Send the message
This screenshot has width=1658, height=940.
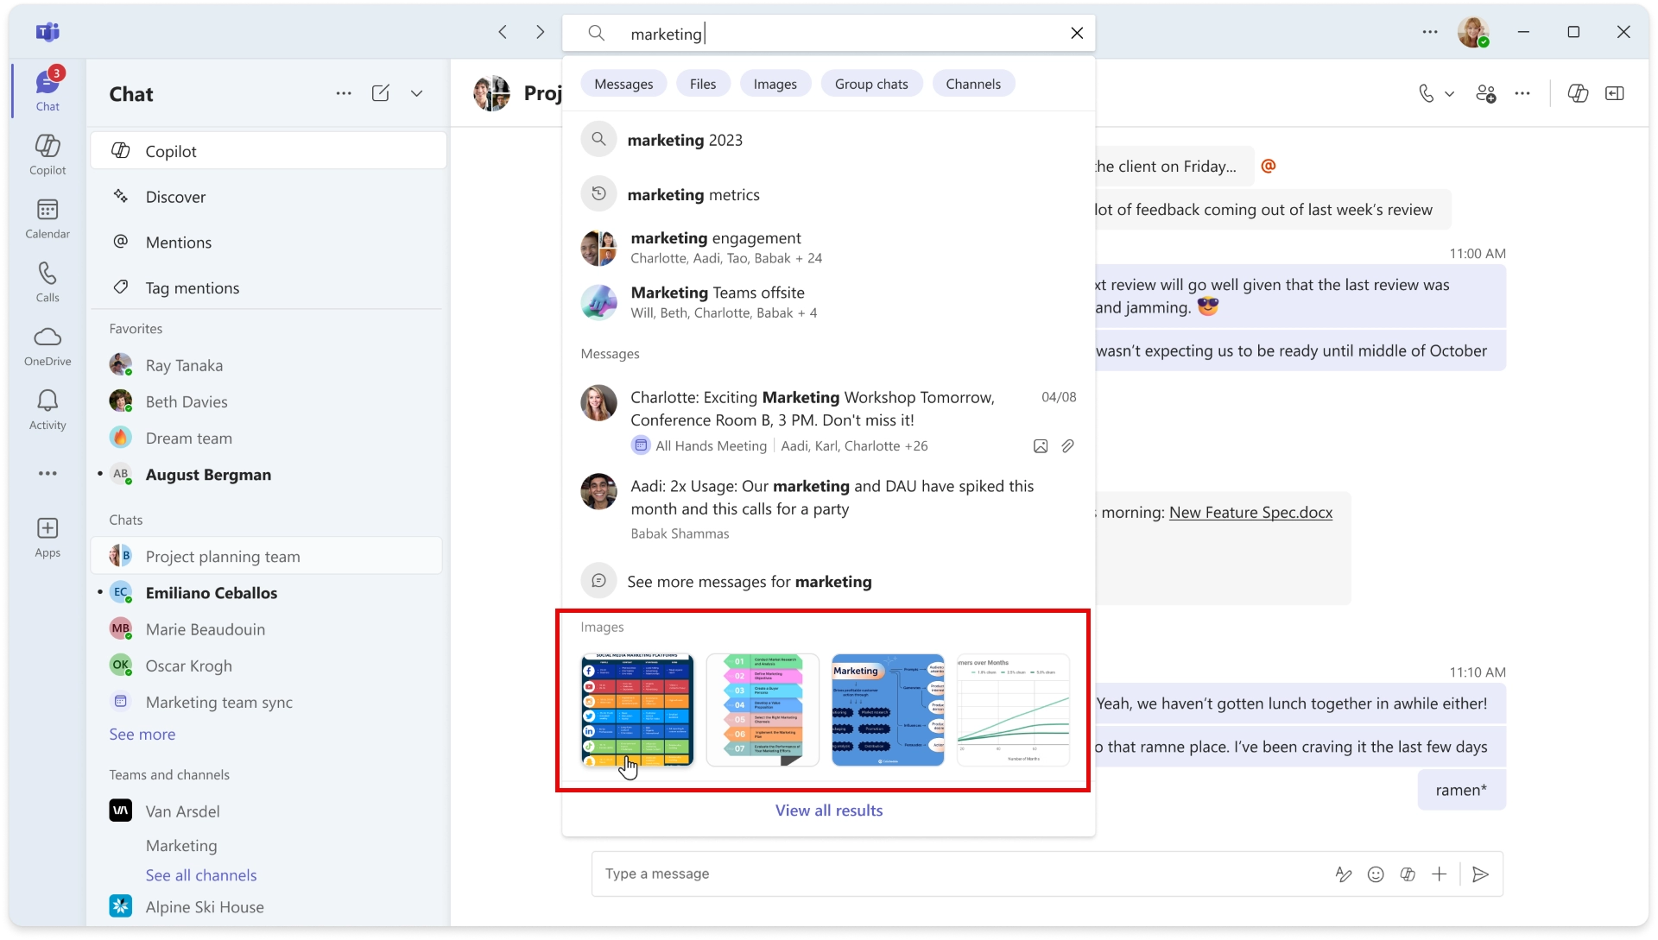(1480, 874)
